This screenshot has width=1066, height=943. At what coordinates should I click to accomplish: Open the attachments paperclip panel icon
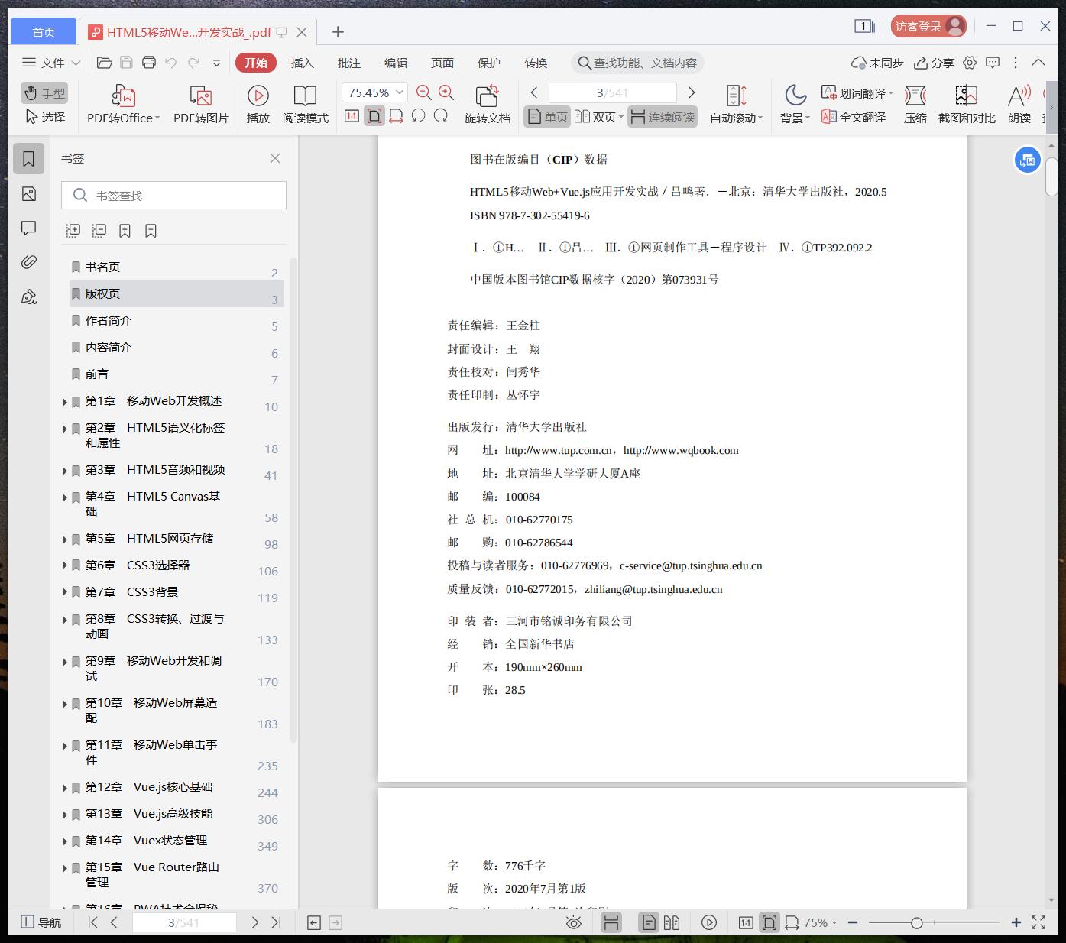click(28, 262)
